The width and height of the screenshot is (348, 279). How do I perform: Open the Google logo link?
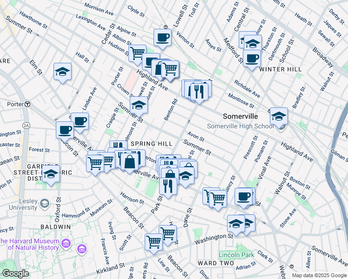point(15,273)
